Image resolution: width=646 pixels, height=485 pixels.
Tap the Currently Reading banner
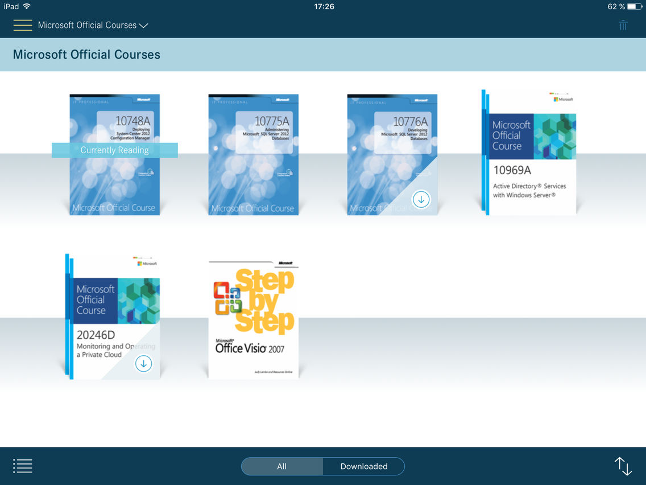[114, 150]
